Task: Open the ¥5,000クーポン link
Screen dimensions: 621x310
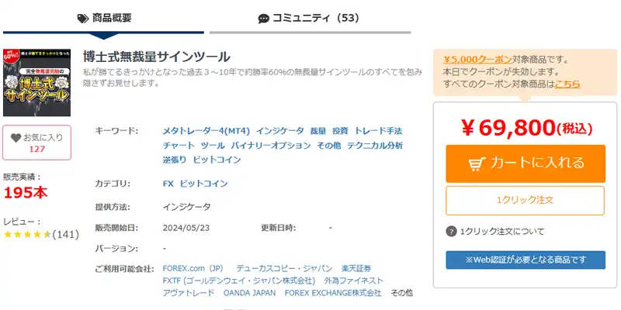Action: (x=477, y=60)
